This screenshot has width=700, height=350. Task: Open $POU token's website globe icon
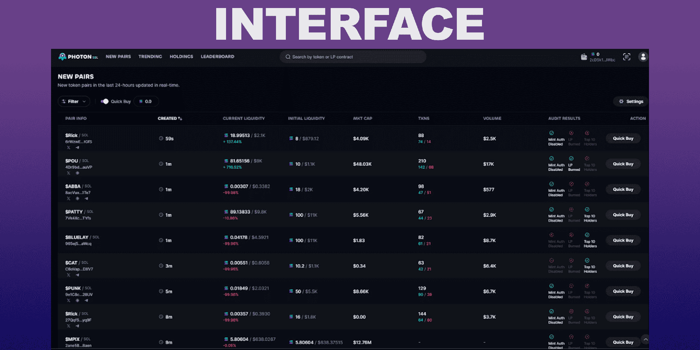[x=77, y=173]
